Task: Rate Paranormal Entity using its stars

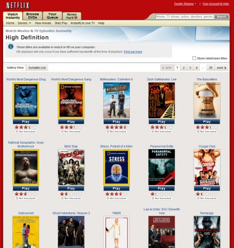Action: (x=162, y=194)
